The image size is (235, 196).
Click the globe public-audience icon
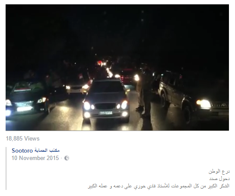tap(67, 158)
